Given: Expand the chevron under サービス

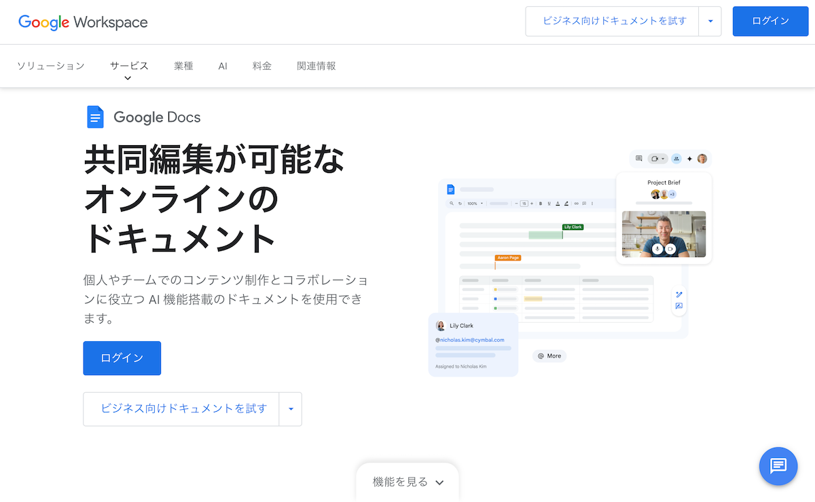Looking at the screenshot, I should pyautogui.click(x=128, y=78).
